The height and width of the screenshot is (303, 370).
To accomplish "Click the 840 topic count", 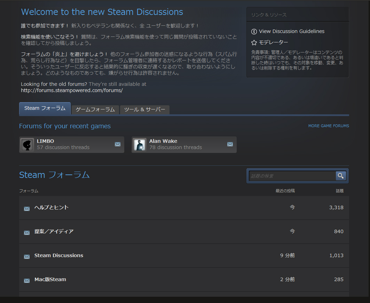I will [339, 231].
